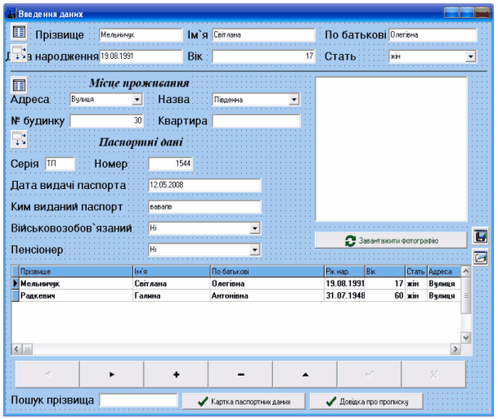The height and width of the screenshot is (419, 498).
Task: Go to next record with navigator arrow
Action: pyautogui.click(x=111, y=374)
